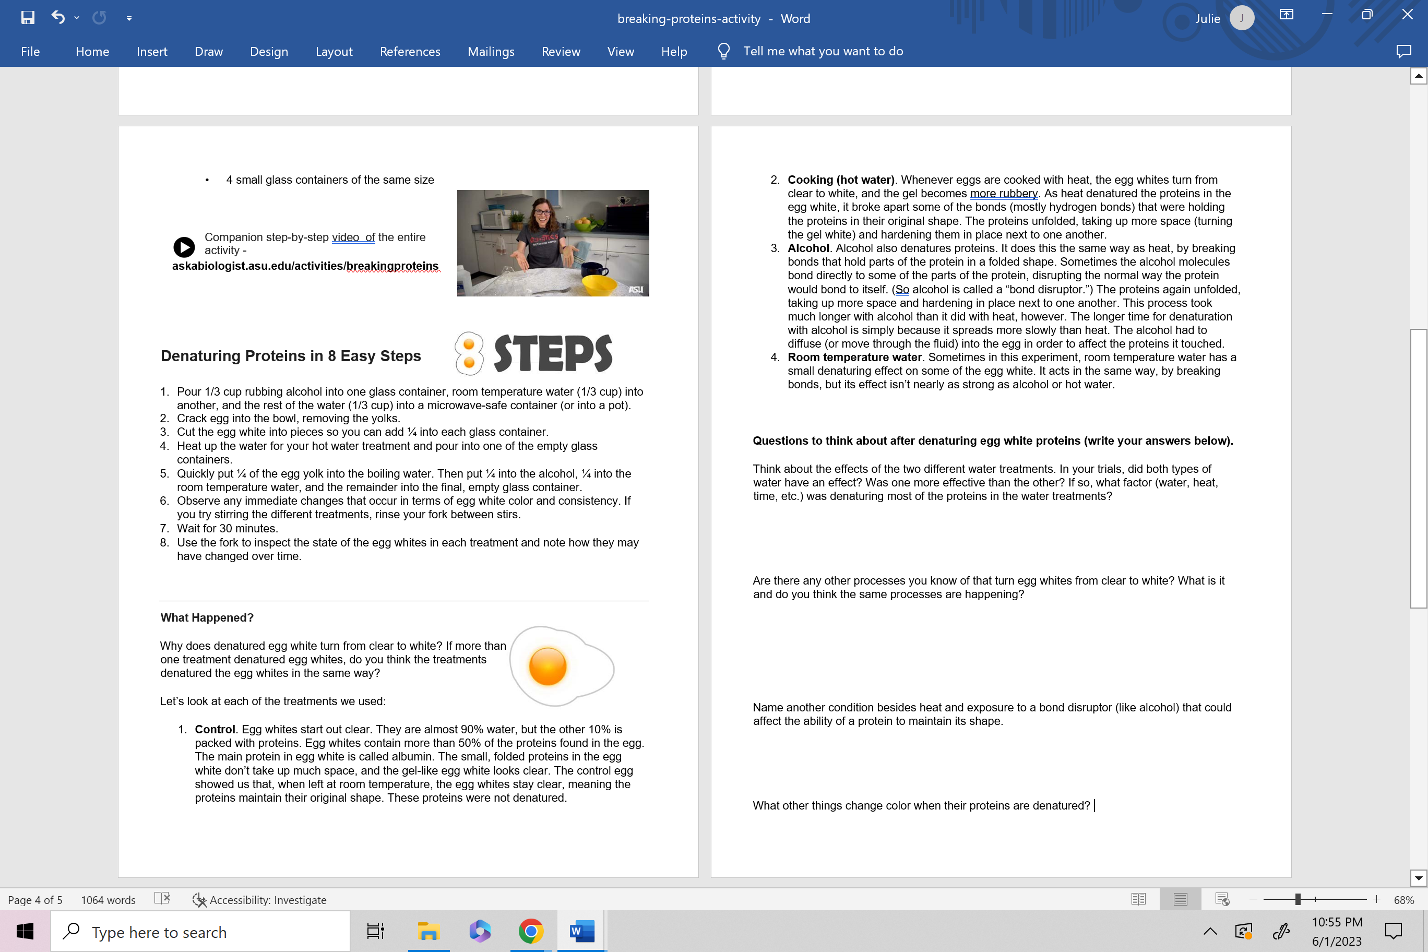
Task: Switch to Read Mode view
Action: pyautogui.click(x=1138, y=899)
